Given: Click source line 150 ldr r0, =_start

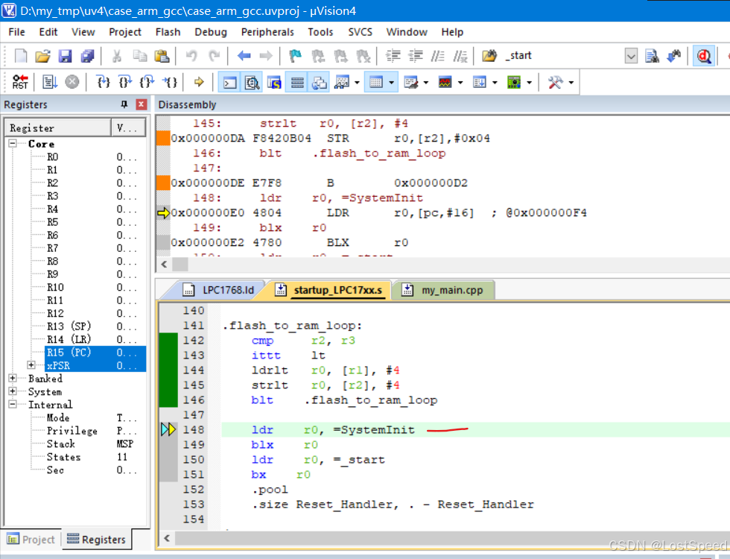Looking at the screenshot, I should point(319,460).
